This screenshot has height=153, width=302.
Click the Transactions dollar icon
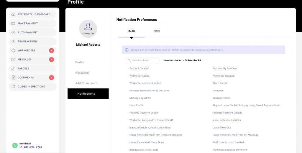[x=13, y=42]
